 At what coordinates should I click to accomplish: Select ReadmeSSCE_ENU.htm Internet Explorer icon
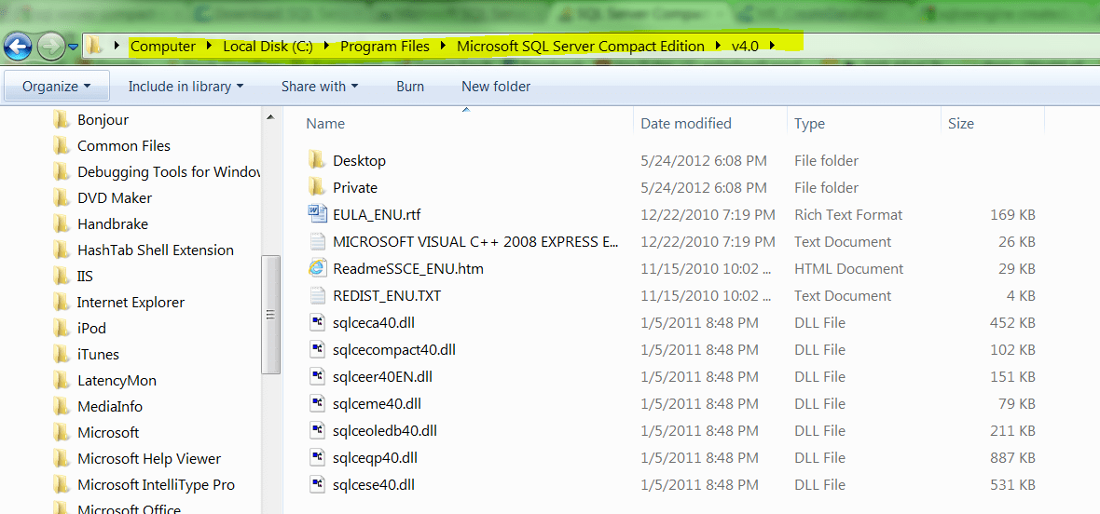(318, 267)
